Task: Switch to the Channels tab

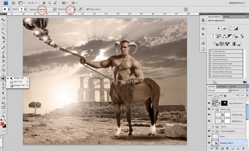Action: point(222,87)
